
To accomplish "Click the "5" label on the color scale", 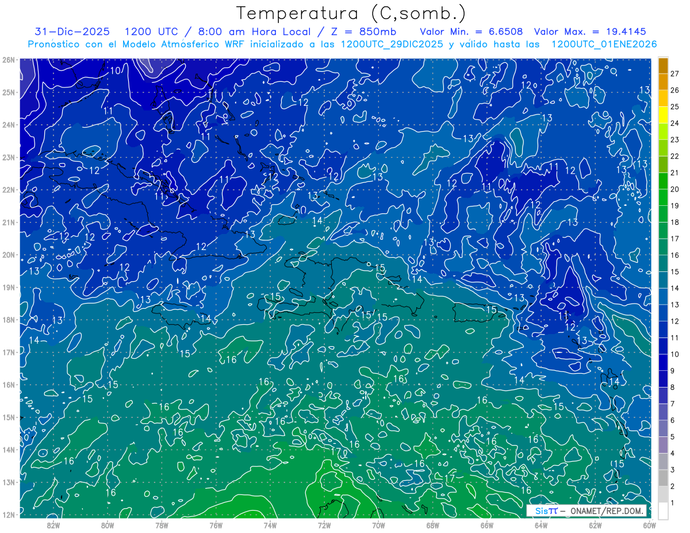I will [x=673, y=437].
